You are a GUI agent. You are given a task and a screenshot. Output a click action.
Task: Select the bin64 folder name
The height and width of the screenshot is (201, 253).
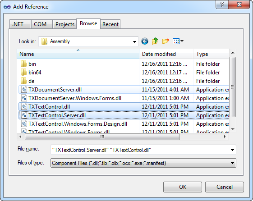[x=35, y=73]
